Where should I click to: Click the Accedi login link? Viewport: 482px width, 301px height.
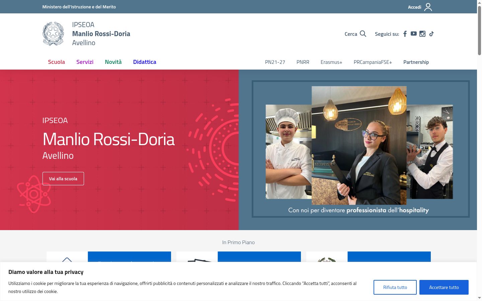click(x=414, y=7)
